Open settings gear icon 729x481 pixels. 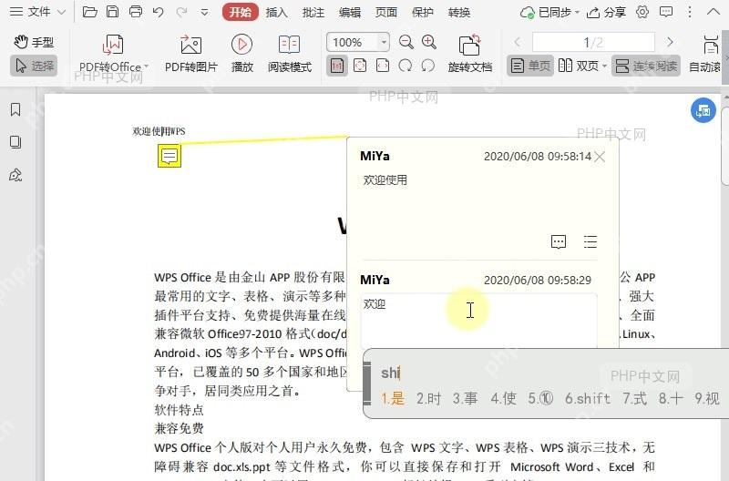[642, 12]
